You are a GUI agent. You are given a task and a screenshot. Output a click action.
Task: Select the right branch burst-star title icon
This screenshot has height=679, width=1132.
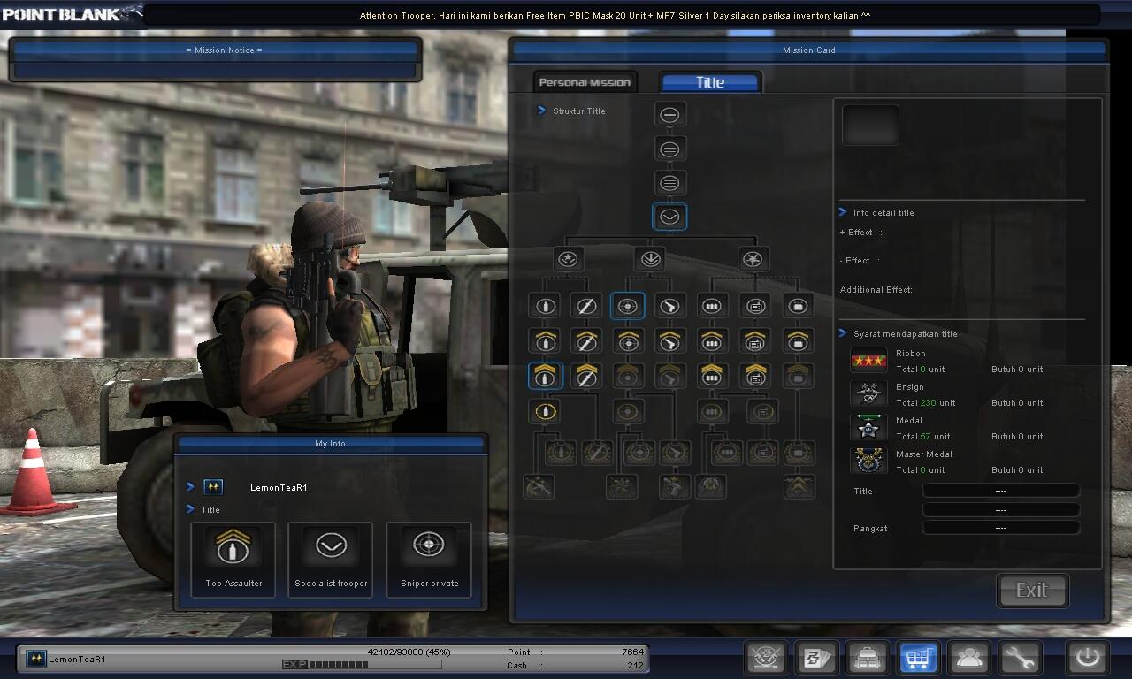[x=753, y=259]
